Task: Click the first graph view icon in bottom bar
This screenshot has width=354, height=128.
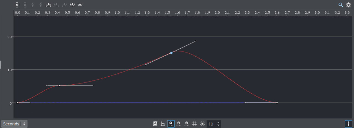Action: click(x=155, y=124)
